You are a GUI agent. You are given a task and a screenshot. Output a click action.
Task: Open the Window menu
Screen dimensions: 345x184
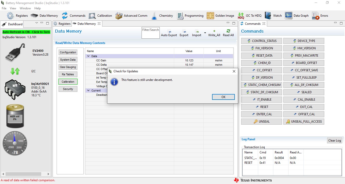25,8
